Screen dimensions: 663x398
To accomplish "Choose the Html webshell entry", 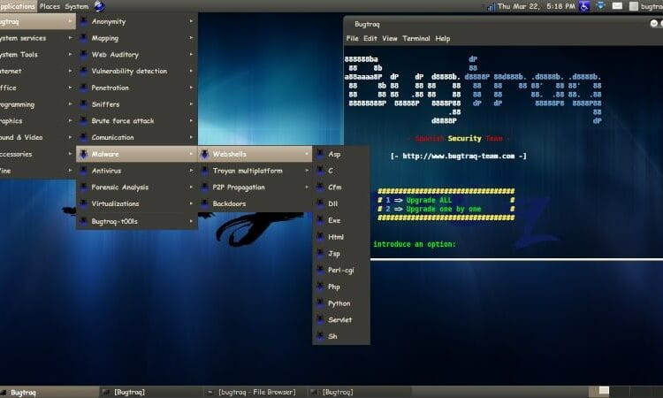I will coord(341,237).
